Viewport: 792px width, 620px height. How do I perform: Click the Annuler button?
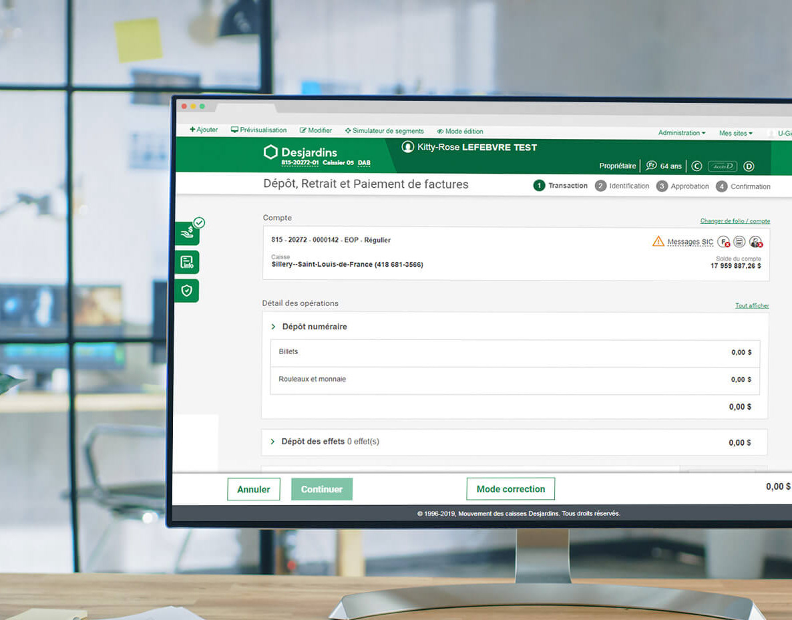click(254, 489)
